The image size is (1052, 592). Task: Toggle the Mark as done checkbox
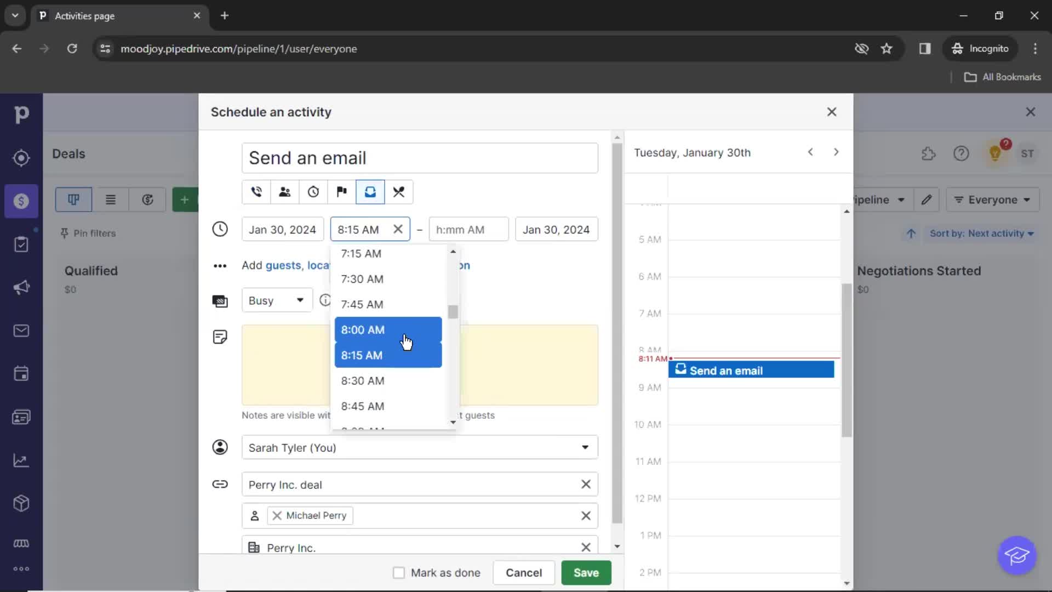pyautogui.click(x=399, y=573)
